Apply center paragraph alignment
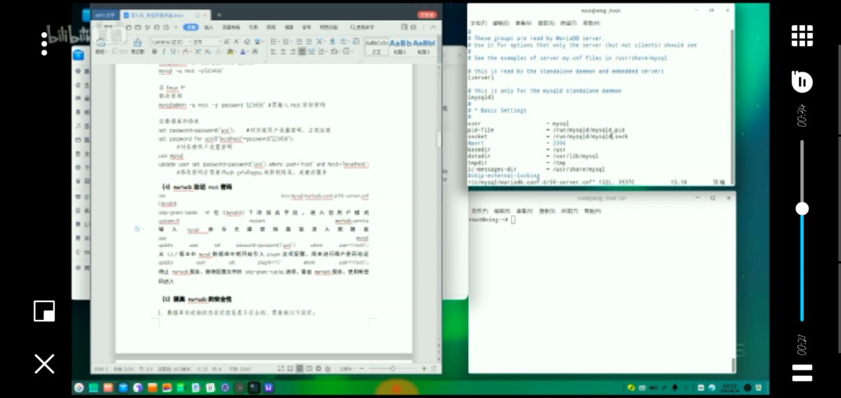This screenshot has height=398, width=841. click(x=283, y=51)
